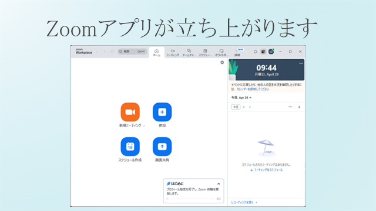Go forward with the navigation arrow
Image resolution: width=376 pixels, height=211 pixels.
[105, 52]
